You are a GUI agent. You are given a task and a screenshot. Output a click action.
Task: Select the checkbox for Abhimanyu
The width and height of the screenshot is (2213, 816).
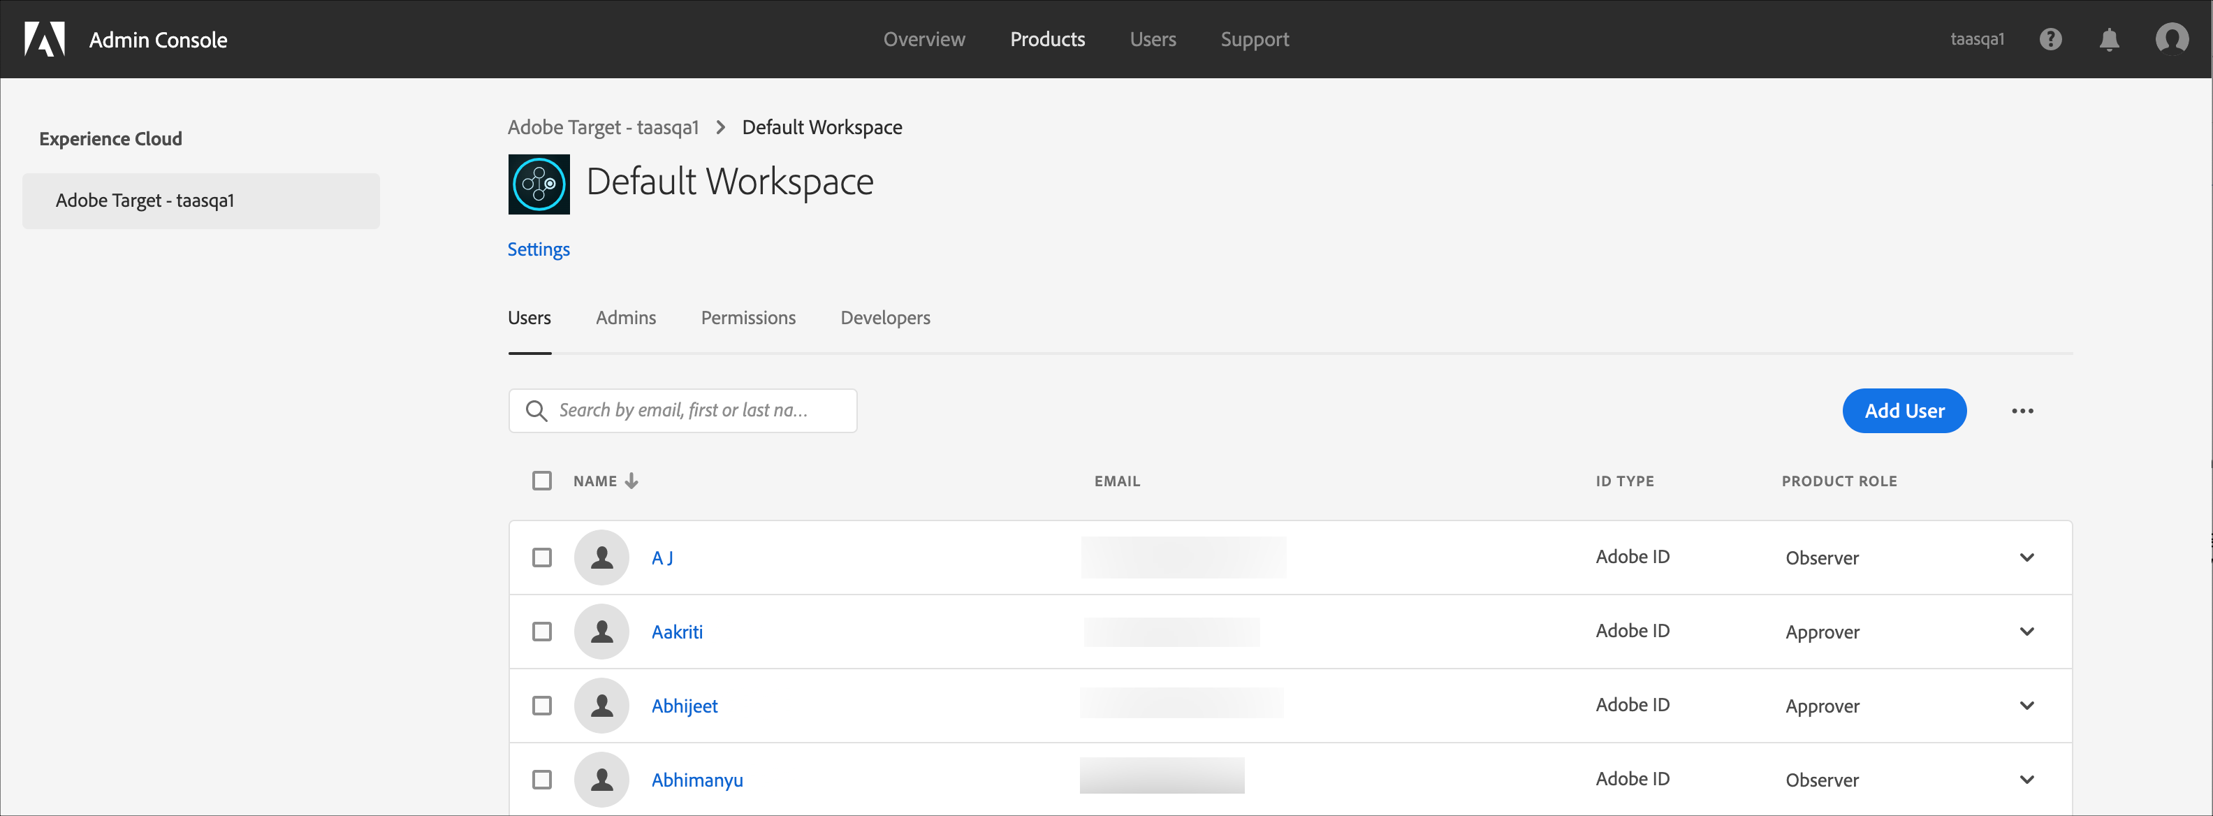click(541, 780)
